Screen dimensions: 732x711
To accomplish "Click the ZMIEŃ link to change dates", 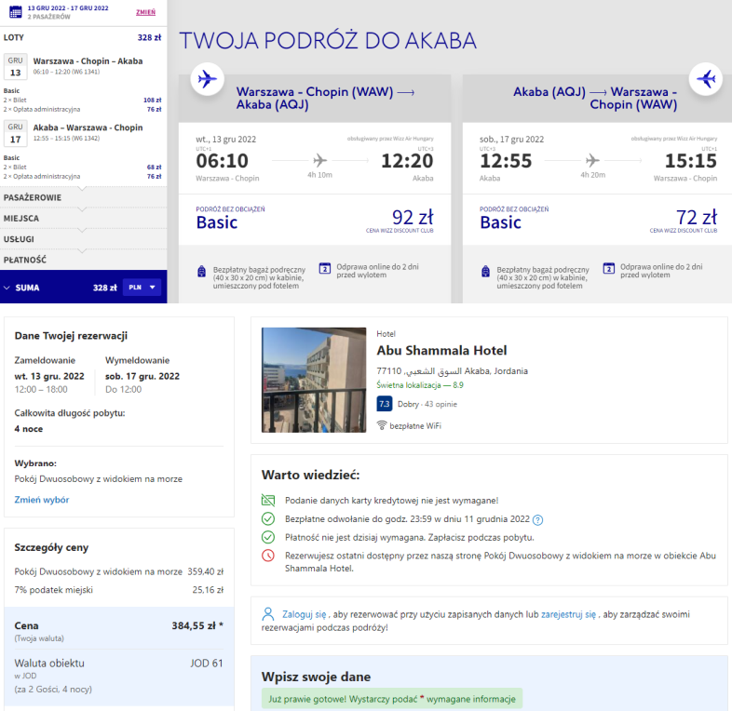I will point(145,12).
